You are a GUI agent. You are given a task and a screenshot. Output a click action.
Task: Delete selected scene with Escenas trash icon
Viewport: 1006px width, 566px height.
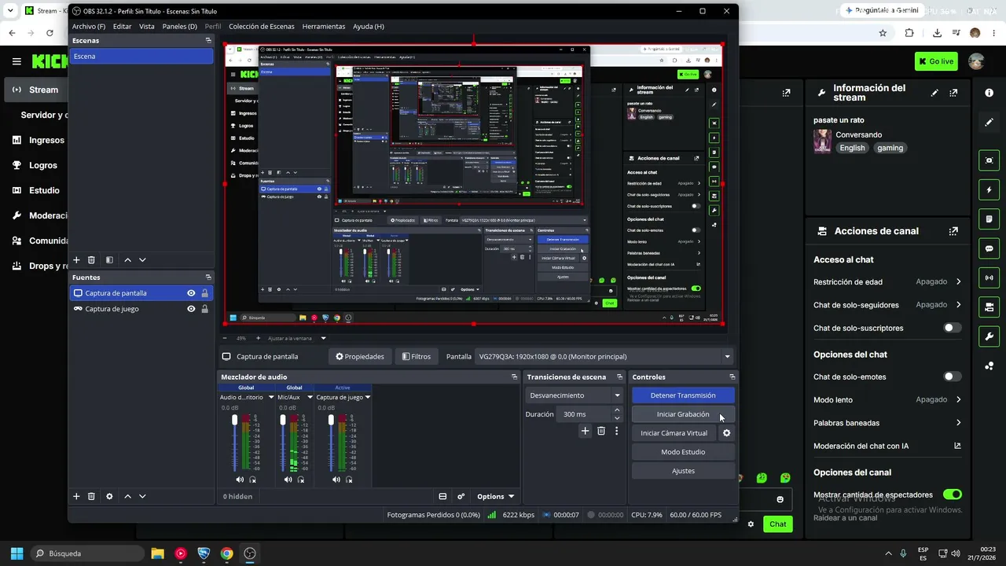click(x=91, y=259)
